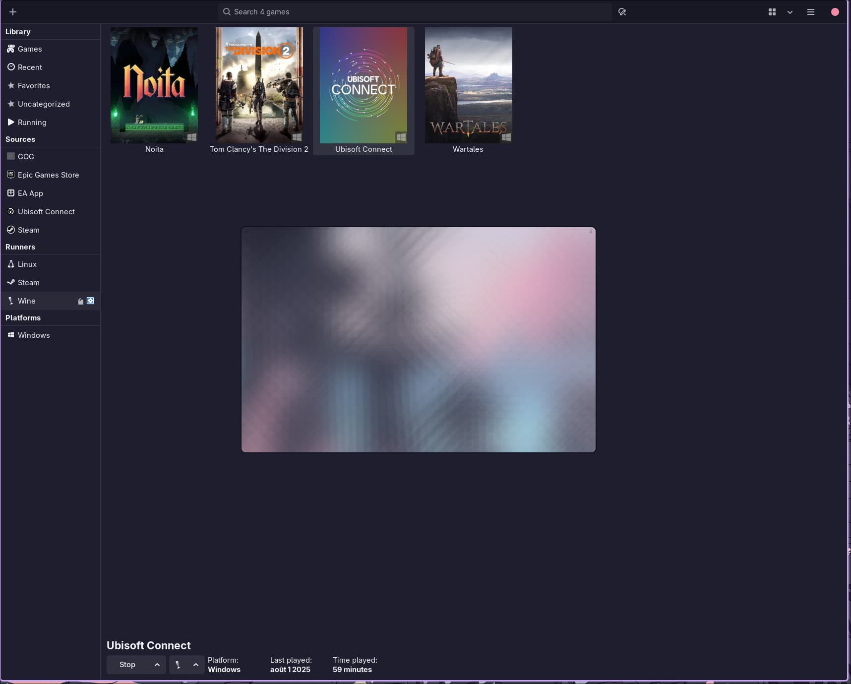Viewport: 851px width, 684px height.
Task: Select the Wartales game cover
Action: coord(468,85)
